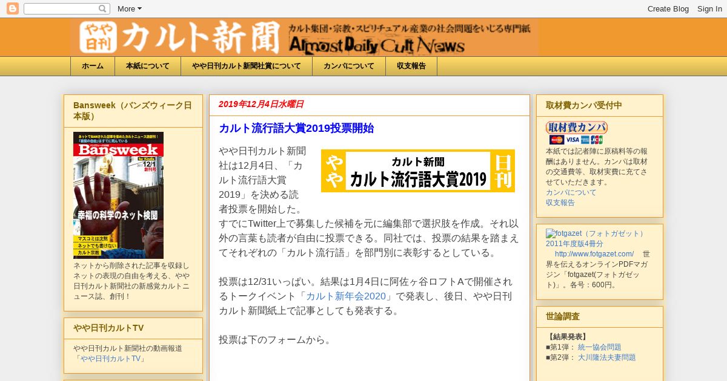Screen dimensions: 727x381
Task: Open the やや日刊カルトTV link
Action: tap(110, 359)
